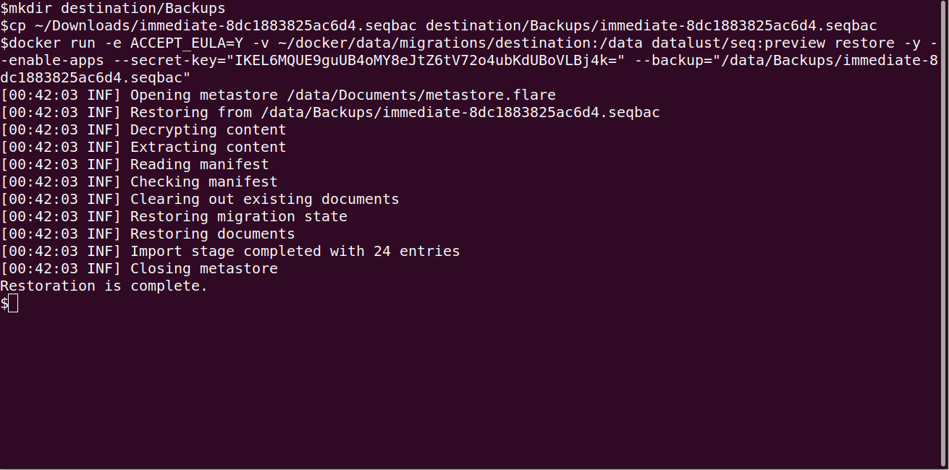The height and width of the screenshot is (470, 949).
Task: Click the 'datalust/seq:preview' image name
Action: tap(738, 43)
